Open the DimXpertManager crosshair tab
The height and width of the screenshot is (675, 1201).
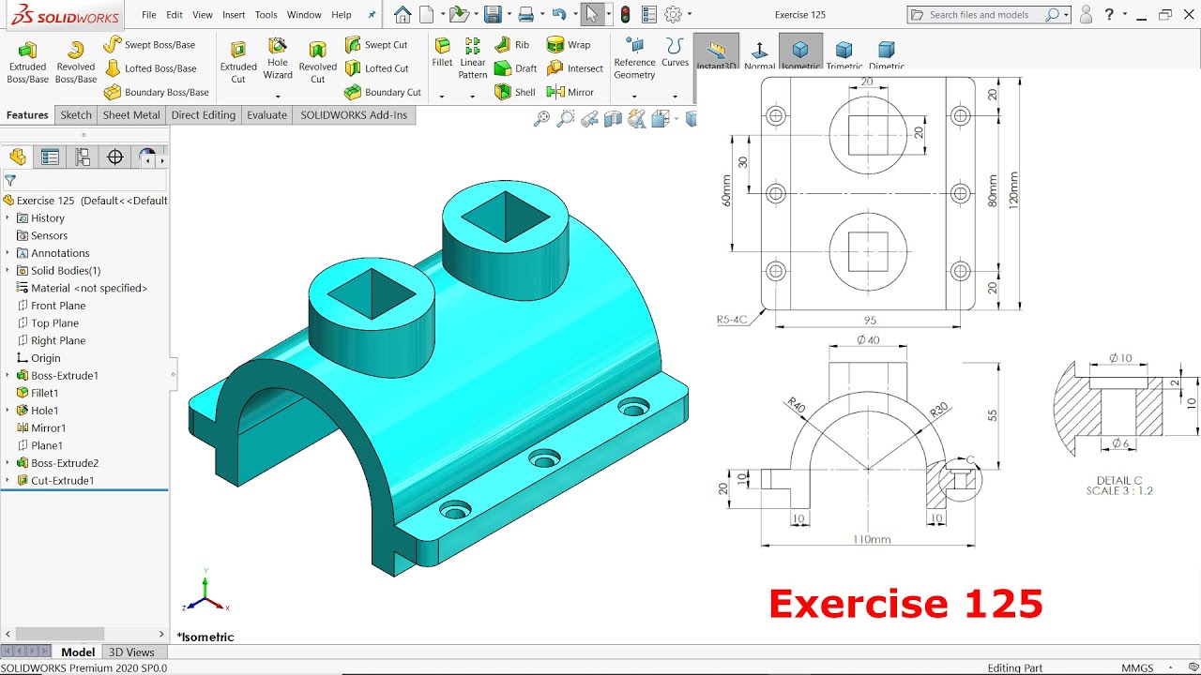[115, 157]
